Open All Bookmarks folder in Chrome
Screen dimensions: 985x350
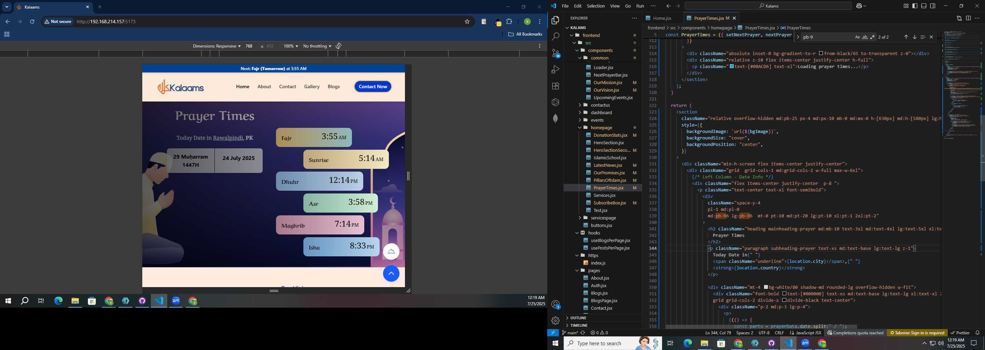[x=525, y=35]
